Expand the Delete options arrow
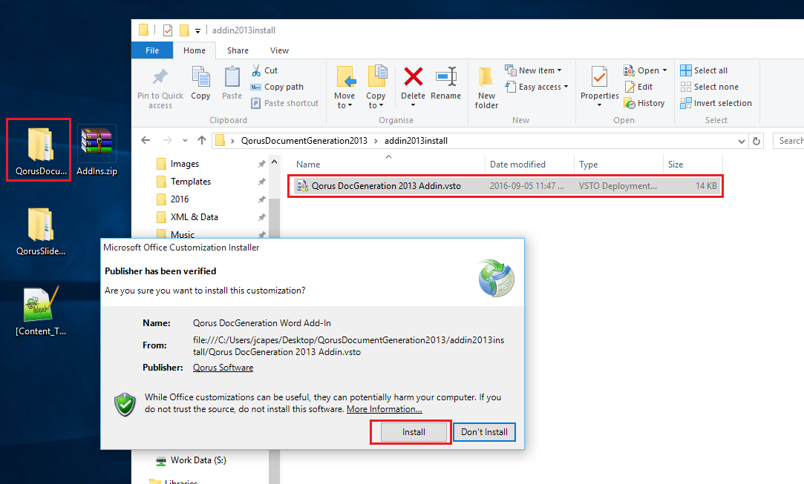 (414, 105)
